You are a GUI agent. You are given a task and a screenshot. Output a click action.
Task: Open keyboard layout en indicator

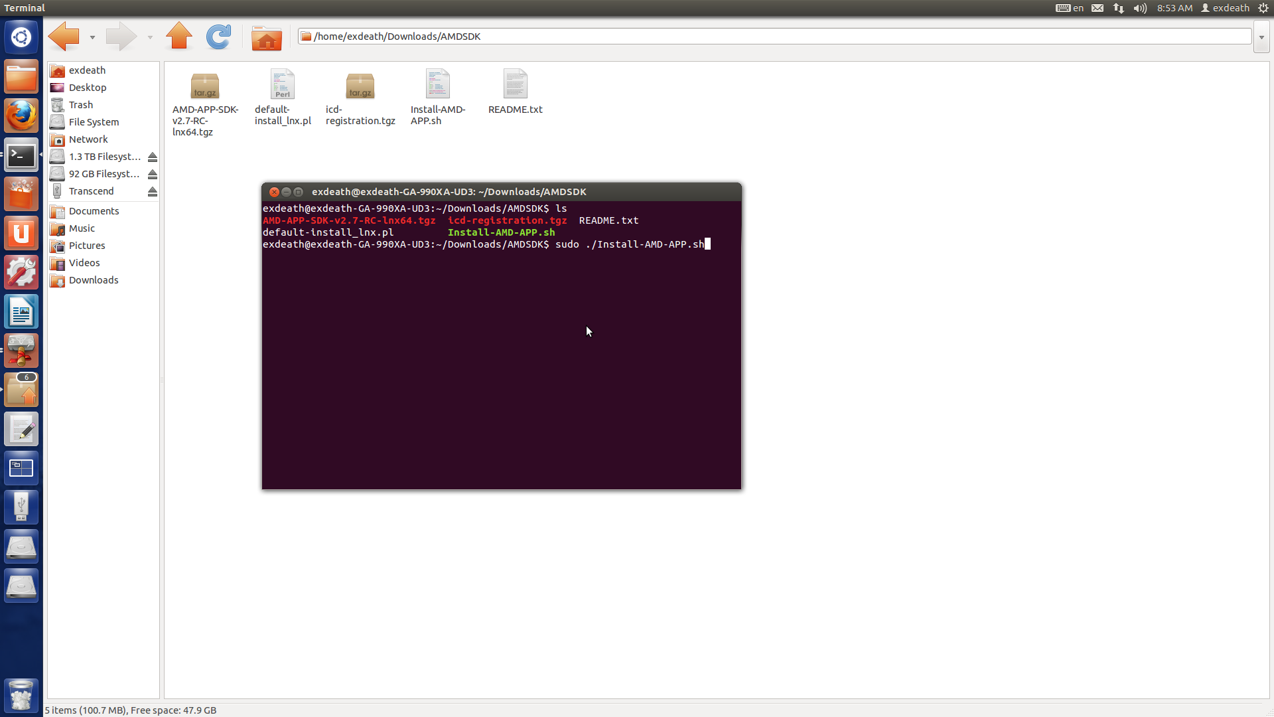(x=1070, y=8)
